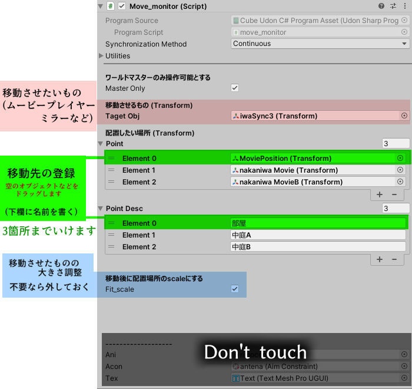
Task: Grab reorder handle of Point Element 1
Action: pos(111,170)
